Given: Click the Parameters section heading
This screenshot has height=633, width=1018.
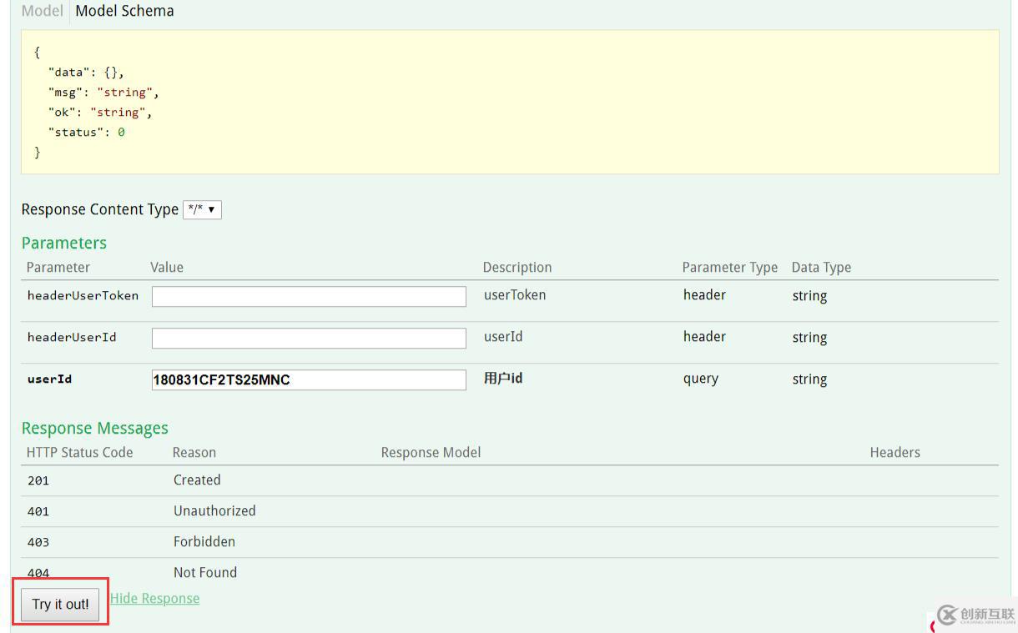Looking at the screenshot, I should click(64, 244).
